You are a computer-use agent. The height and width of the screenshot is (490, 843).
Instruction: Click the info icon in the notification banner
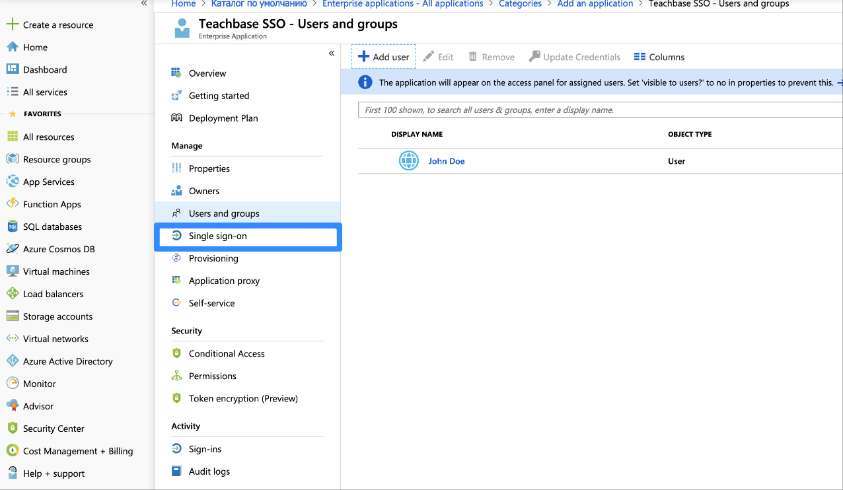[365, 83]
